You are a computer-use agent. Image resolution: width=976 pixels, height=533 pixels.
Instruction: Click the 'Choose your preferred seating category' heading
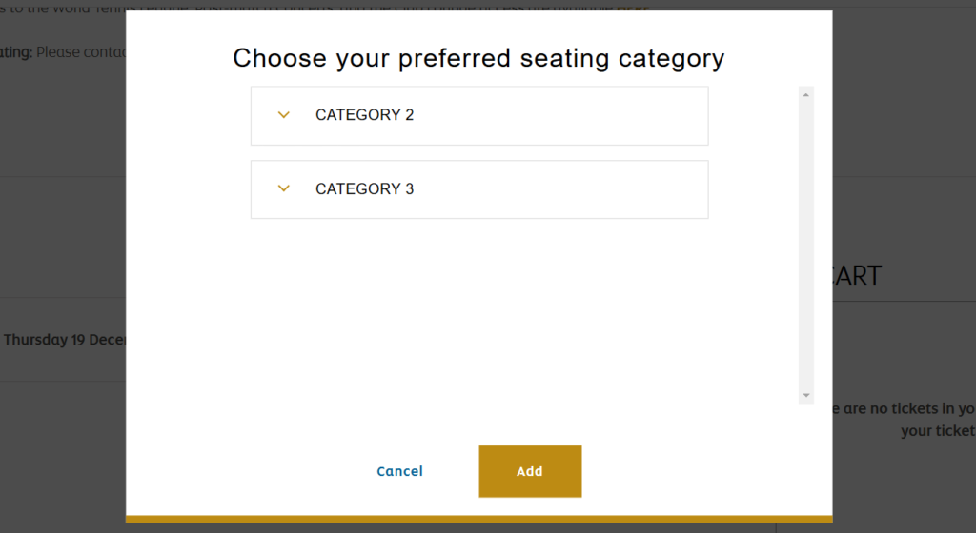point(478,58)
